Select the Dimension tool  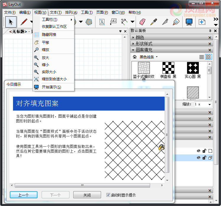[x=124, y=22]
